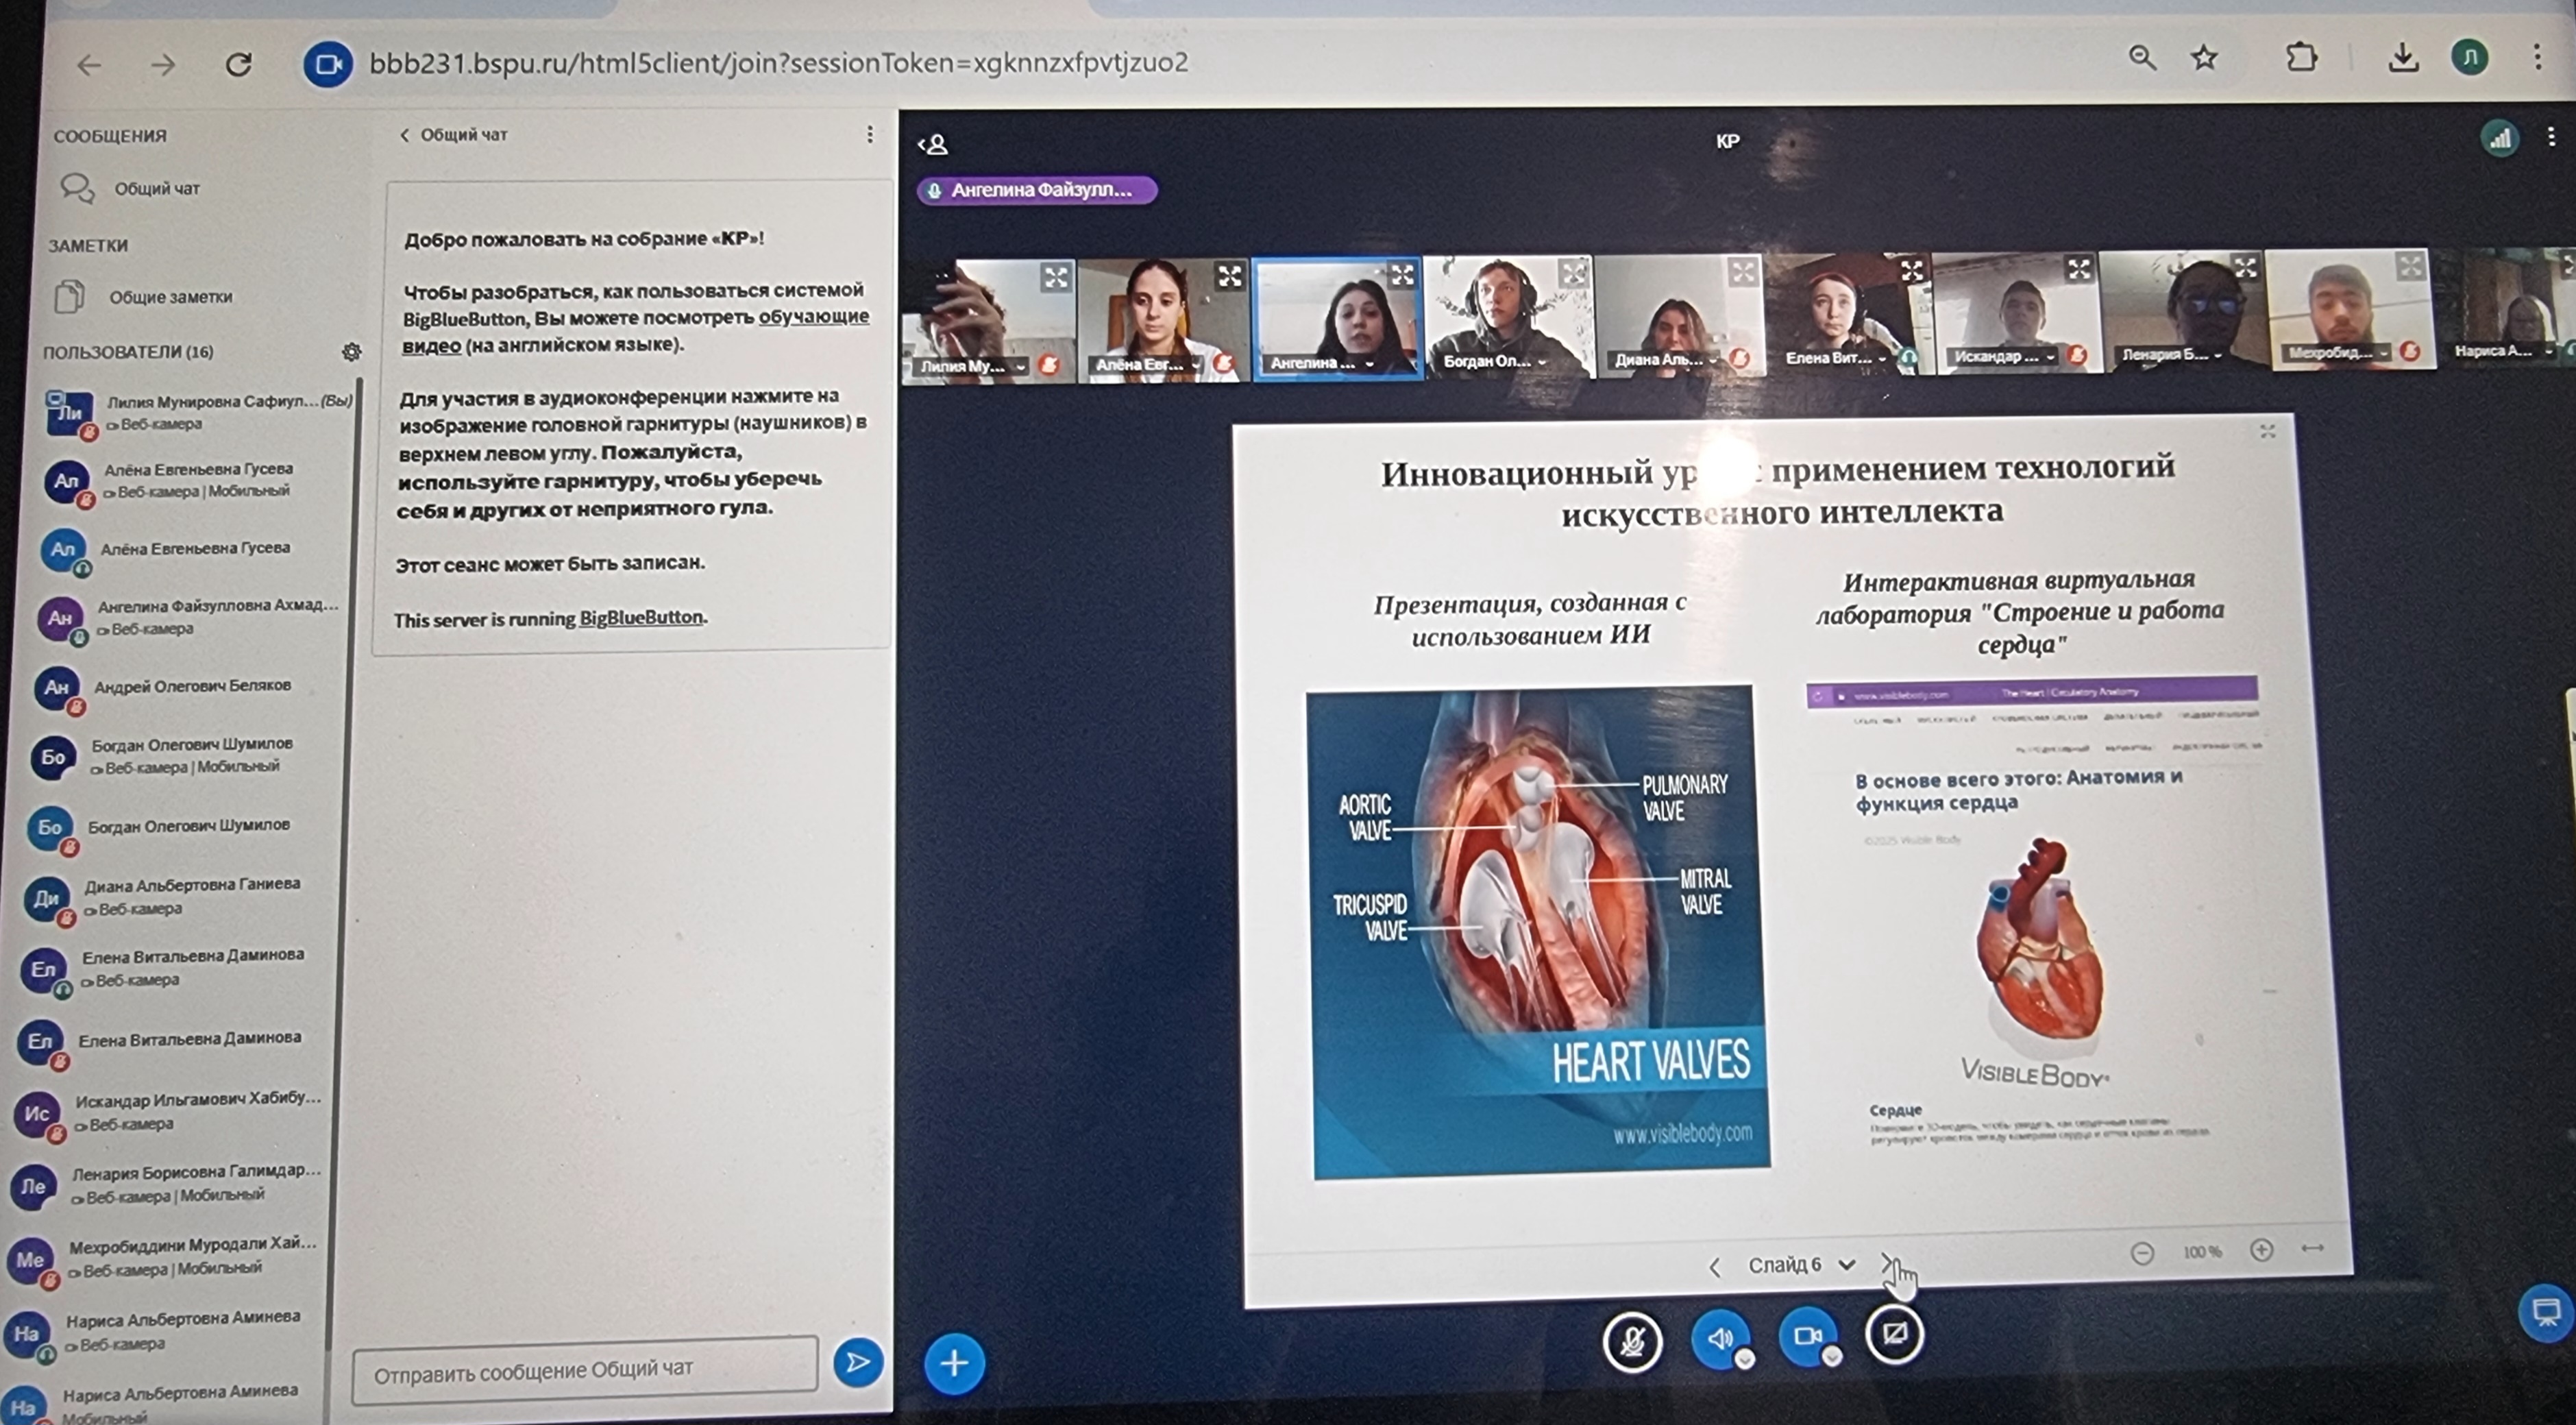Open connection status signal bars icon

(2499, 139)
